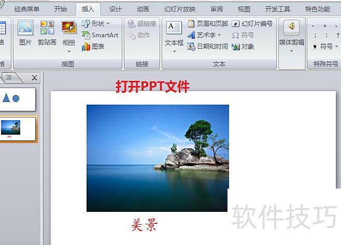Open the 动画 tab
The image size is (341, 245).
pyautogui.click(x=143, y=9)
